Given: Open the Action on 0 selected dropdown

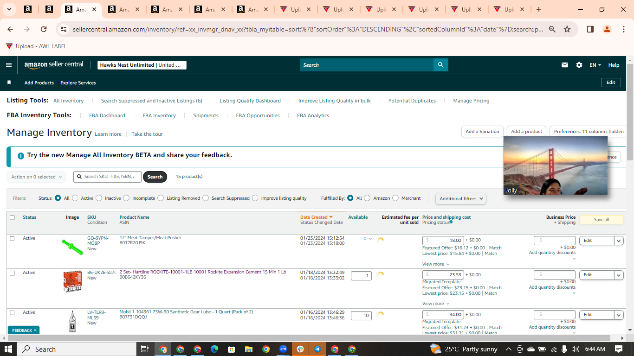Looking at the screenshot, I should pyautogui.click(x=36, y=177).
